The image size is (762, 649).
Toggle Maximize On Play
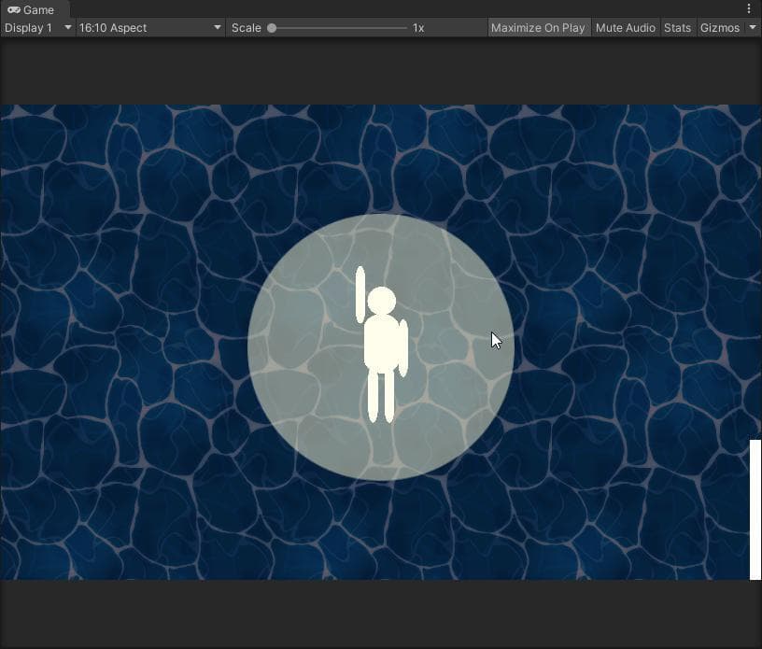click(538, 28)
